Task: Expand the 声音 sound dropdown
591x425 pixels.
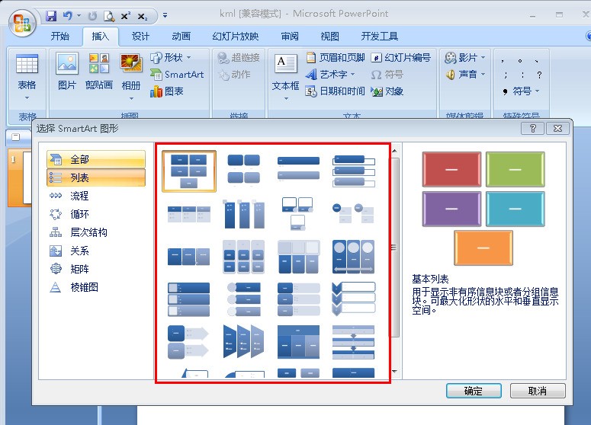Action: pyautogui.click(x=483, y=74)
